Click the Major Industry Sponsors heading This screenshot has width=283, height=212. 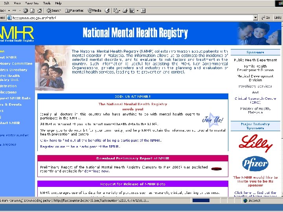(255, 126)
